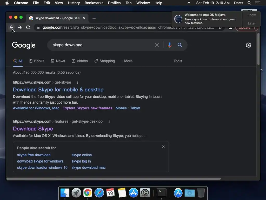Clear the search query with X
Image resolution: width=266 pixels, height=200 pixels.
click(157, 45)
